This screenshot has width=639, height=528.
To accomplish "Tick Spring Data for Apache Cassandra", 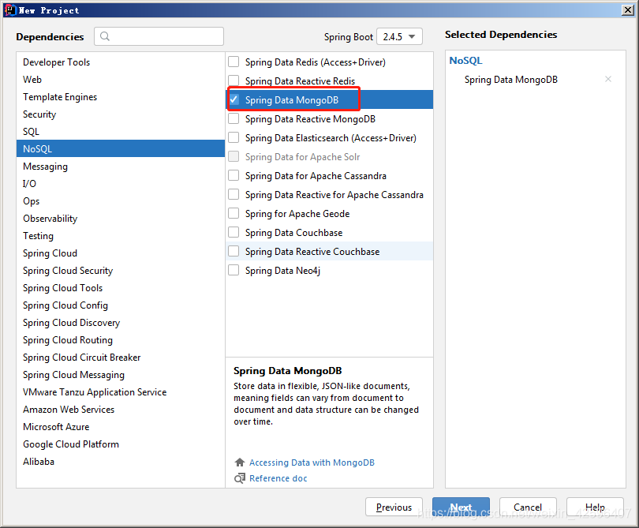I will [x=234, y=175].
